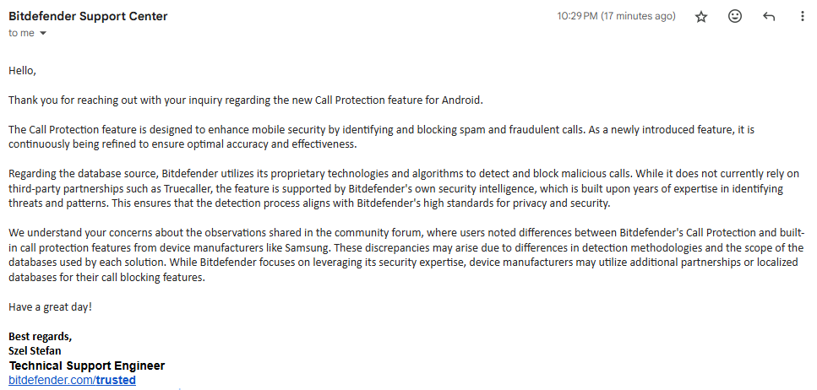Click the paragraph starting "Thank you for reaching out"

246,100
